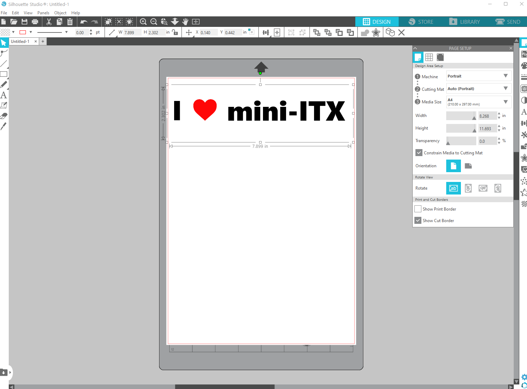Open the LIBRARY tab
The width and height of the screenshot is (527, 389).
464,22
